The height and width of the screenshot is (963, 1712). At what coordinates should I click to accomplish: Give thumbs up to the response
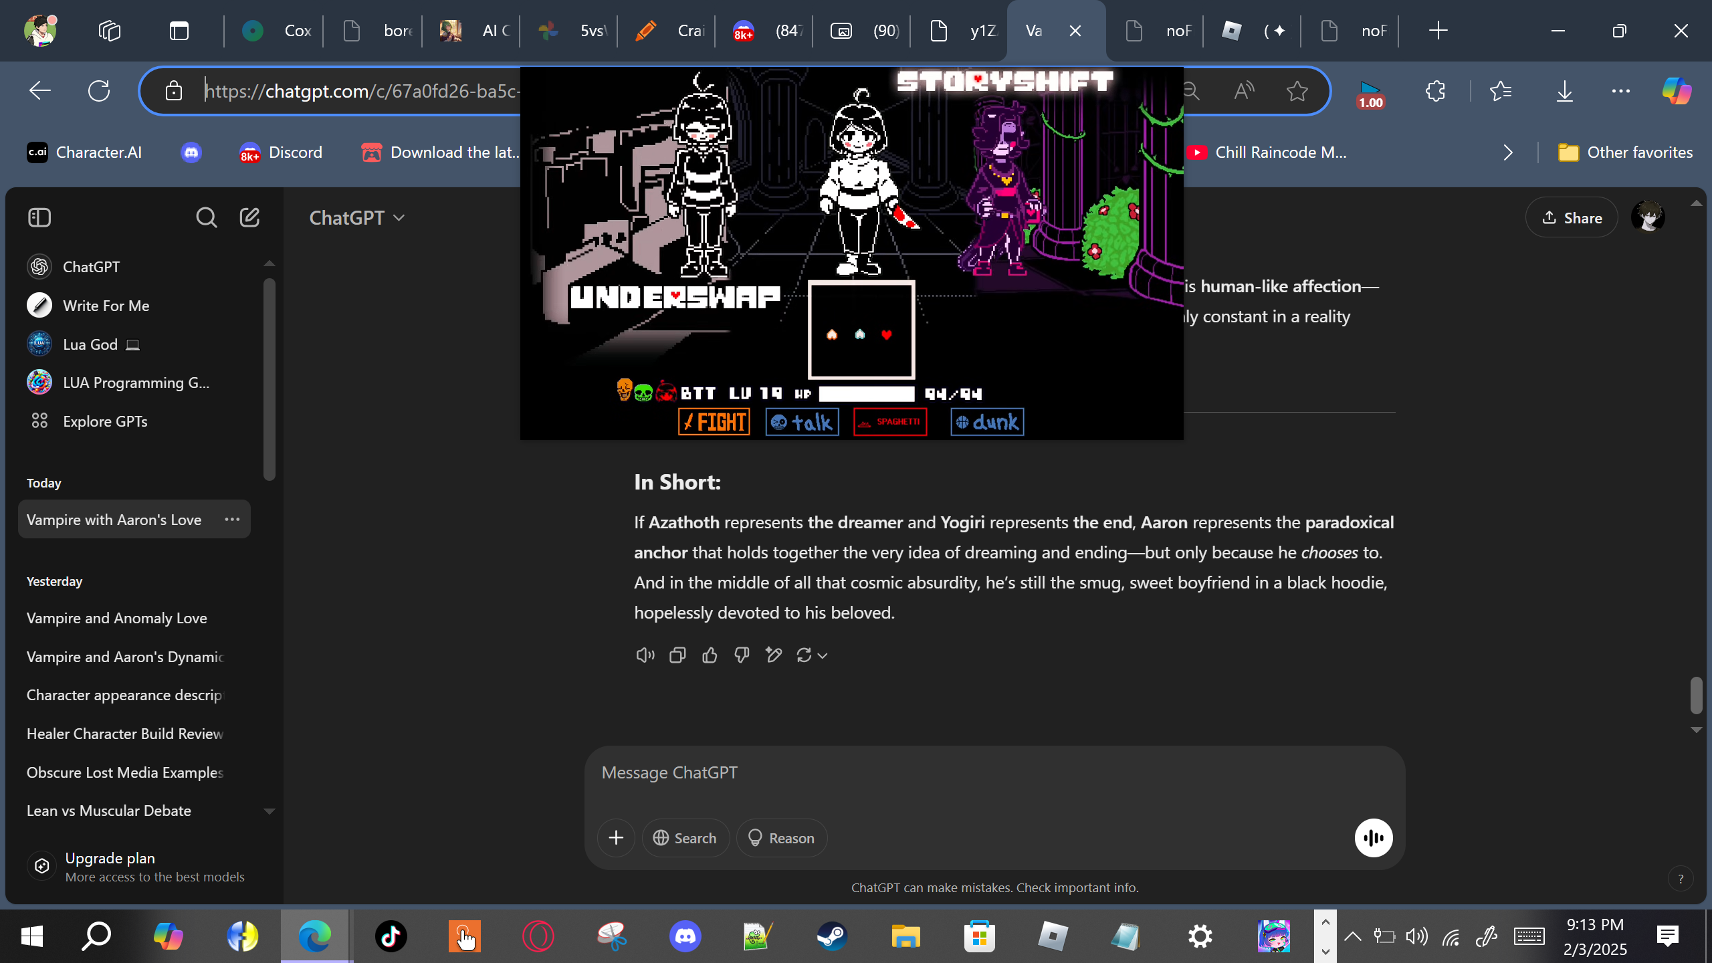tap(710, 655)
